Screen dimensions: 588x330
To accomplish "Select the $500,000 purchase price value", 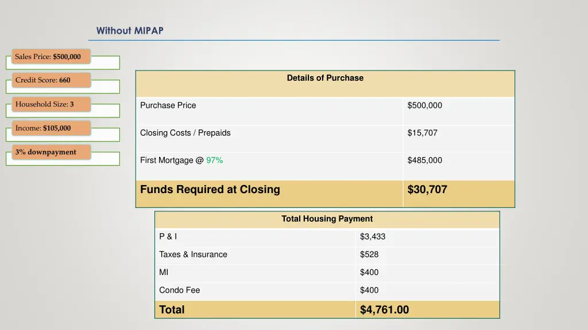I will point(425,105).
